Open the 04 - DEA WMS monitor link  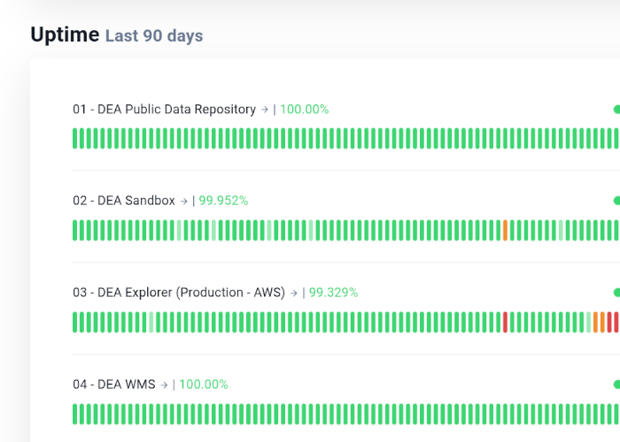click(x=114, y=385)
